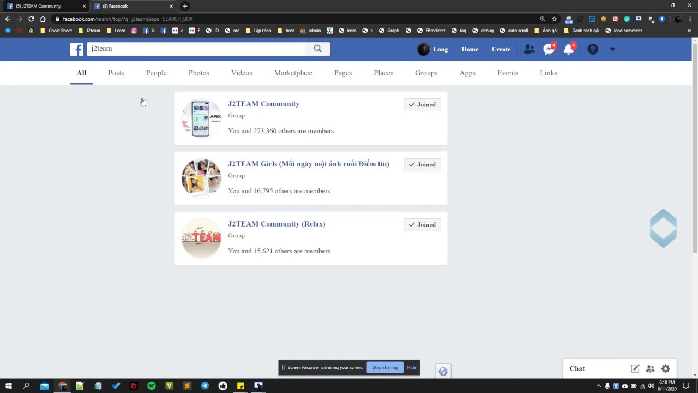Image resolution: width=698 pixels, height=393 pixels.
Task: Switch to the Videos tab
Action: (242, 73)
